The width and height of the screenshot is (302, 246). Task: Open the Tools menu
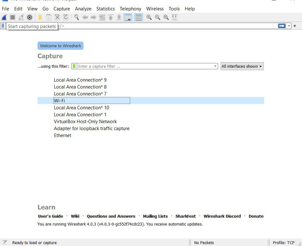pyautogui.click(x=174, y=9)
